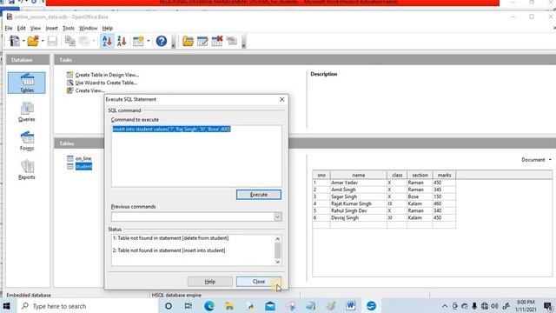The height and width of the screenshot is (313, 556).
Task: Click the Edit table icon
Action: [x=202, y=41]
